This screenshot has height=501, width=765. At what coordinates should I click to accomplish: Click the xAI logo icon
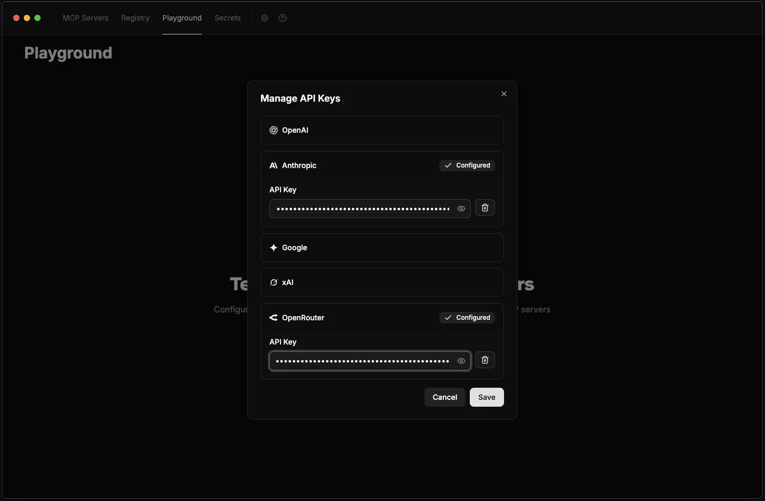(x=273, y=282)
